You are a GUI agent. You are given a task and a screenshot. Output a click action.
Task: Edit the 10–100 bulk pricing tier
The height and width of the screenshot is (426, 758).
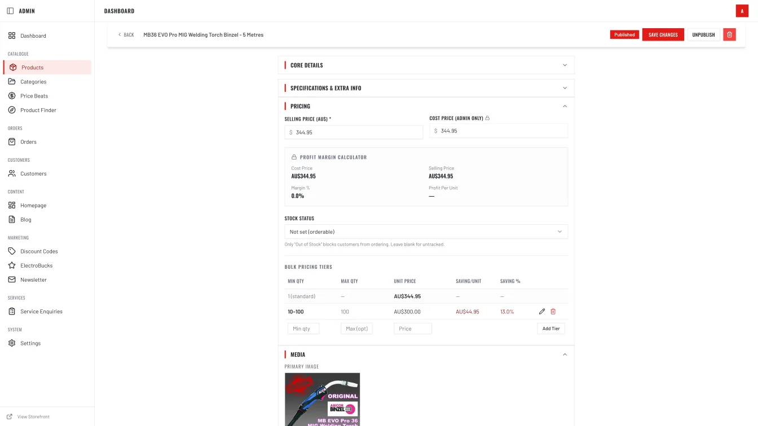point(542,311)
